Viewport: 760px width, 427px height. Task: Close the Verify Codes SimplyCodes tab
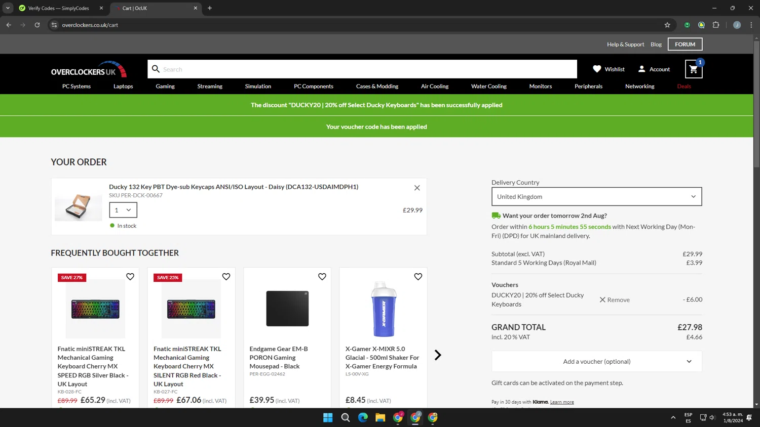(x=101, y=8)
